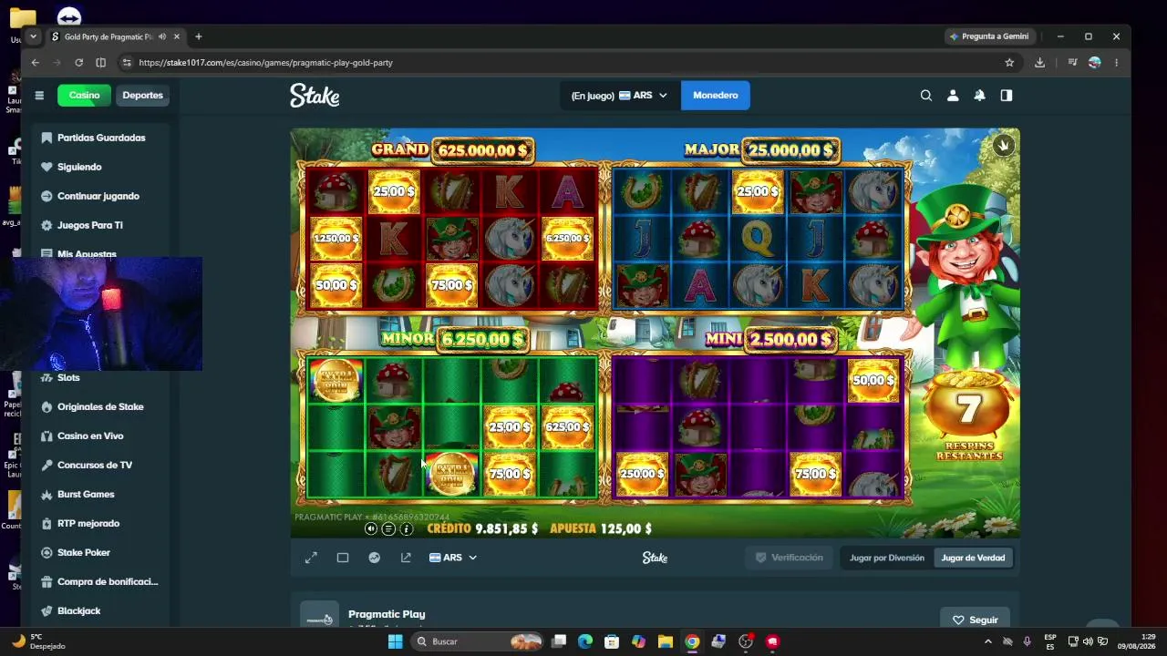Open Microsoft Edge from taskbar

tap(585, 641)
